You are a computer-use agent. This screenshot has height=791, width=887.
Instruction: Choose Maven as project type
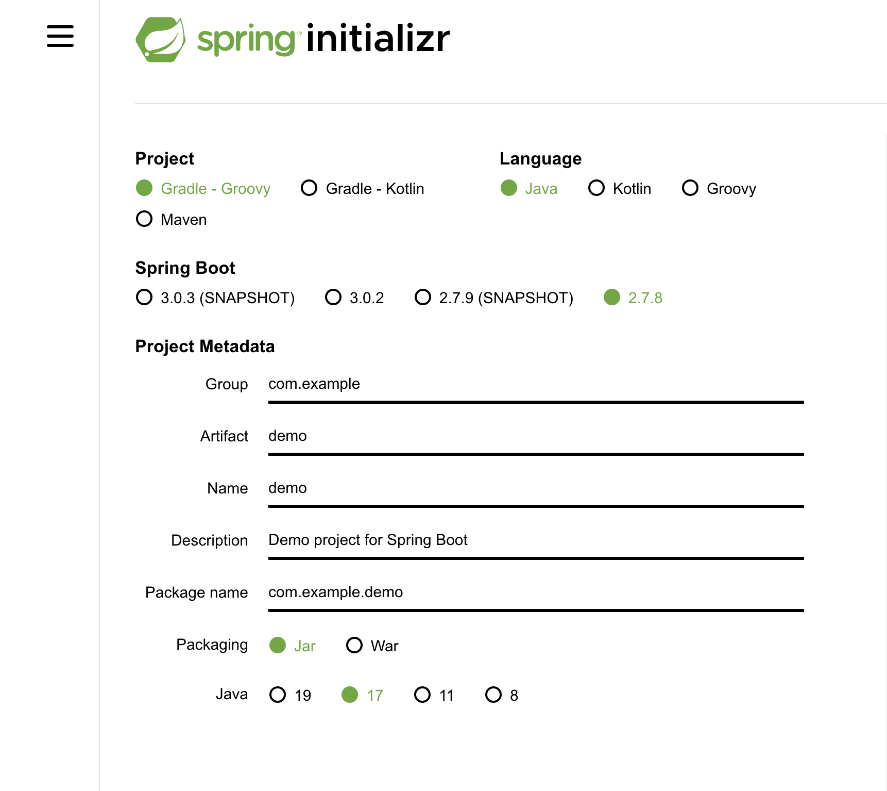(171, 219)
